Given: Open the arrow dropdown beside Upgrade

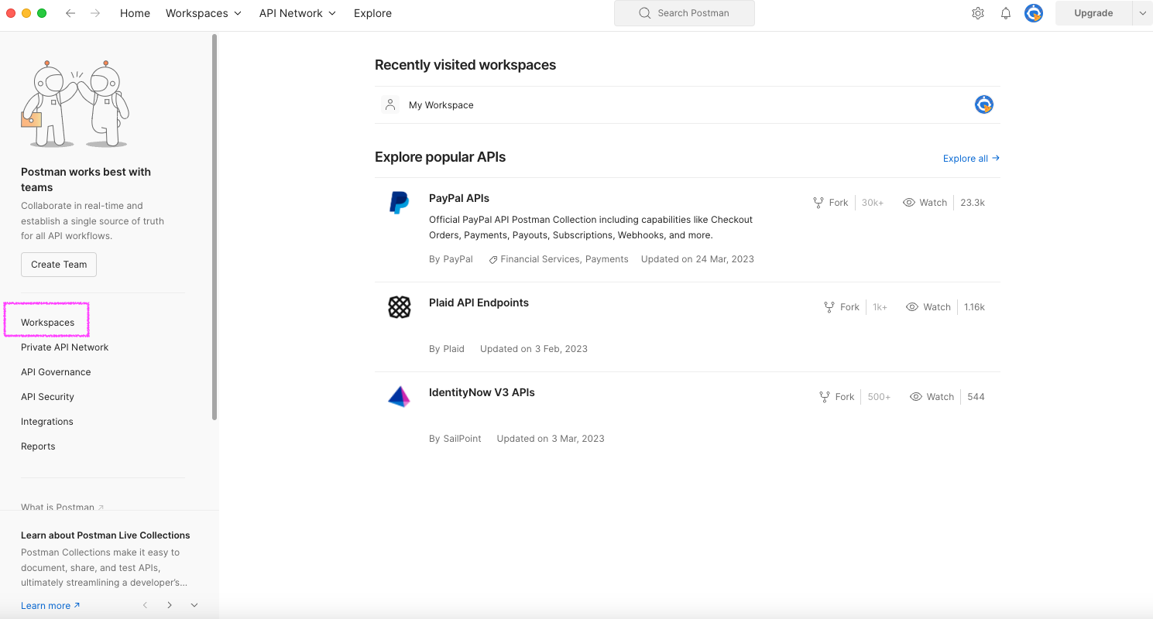Looking at the screenshot, I should pos(1143,13).
